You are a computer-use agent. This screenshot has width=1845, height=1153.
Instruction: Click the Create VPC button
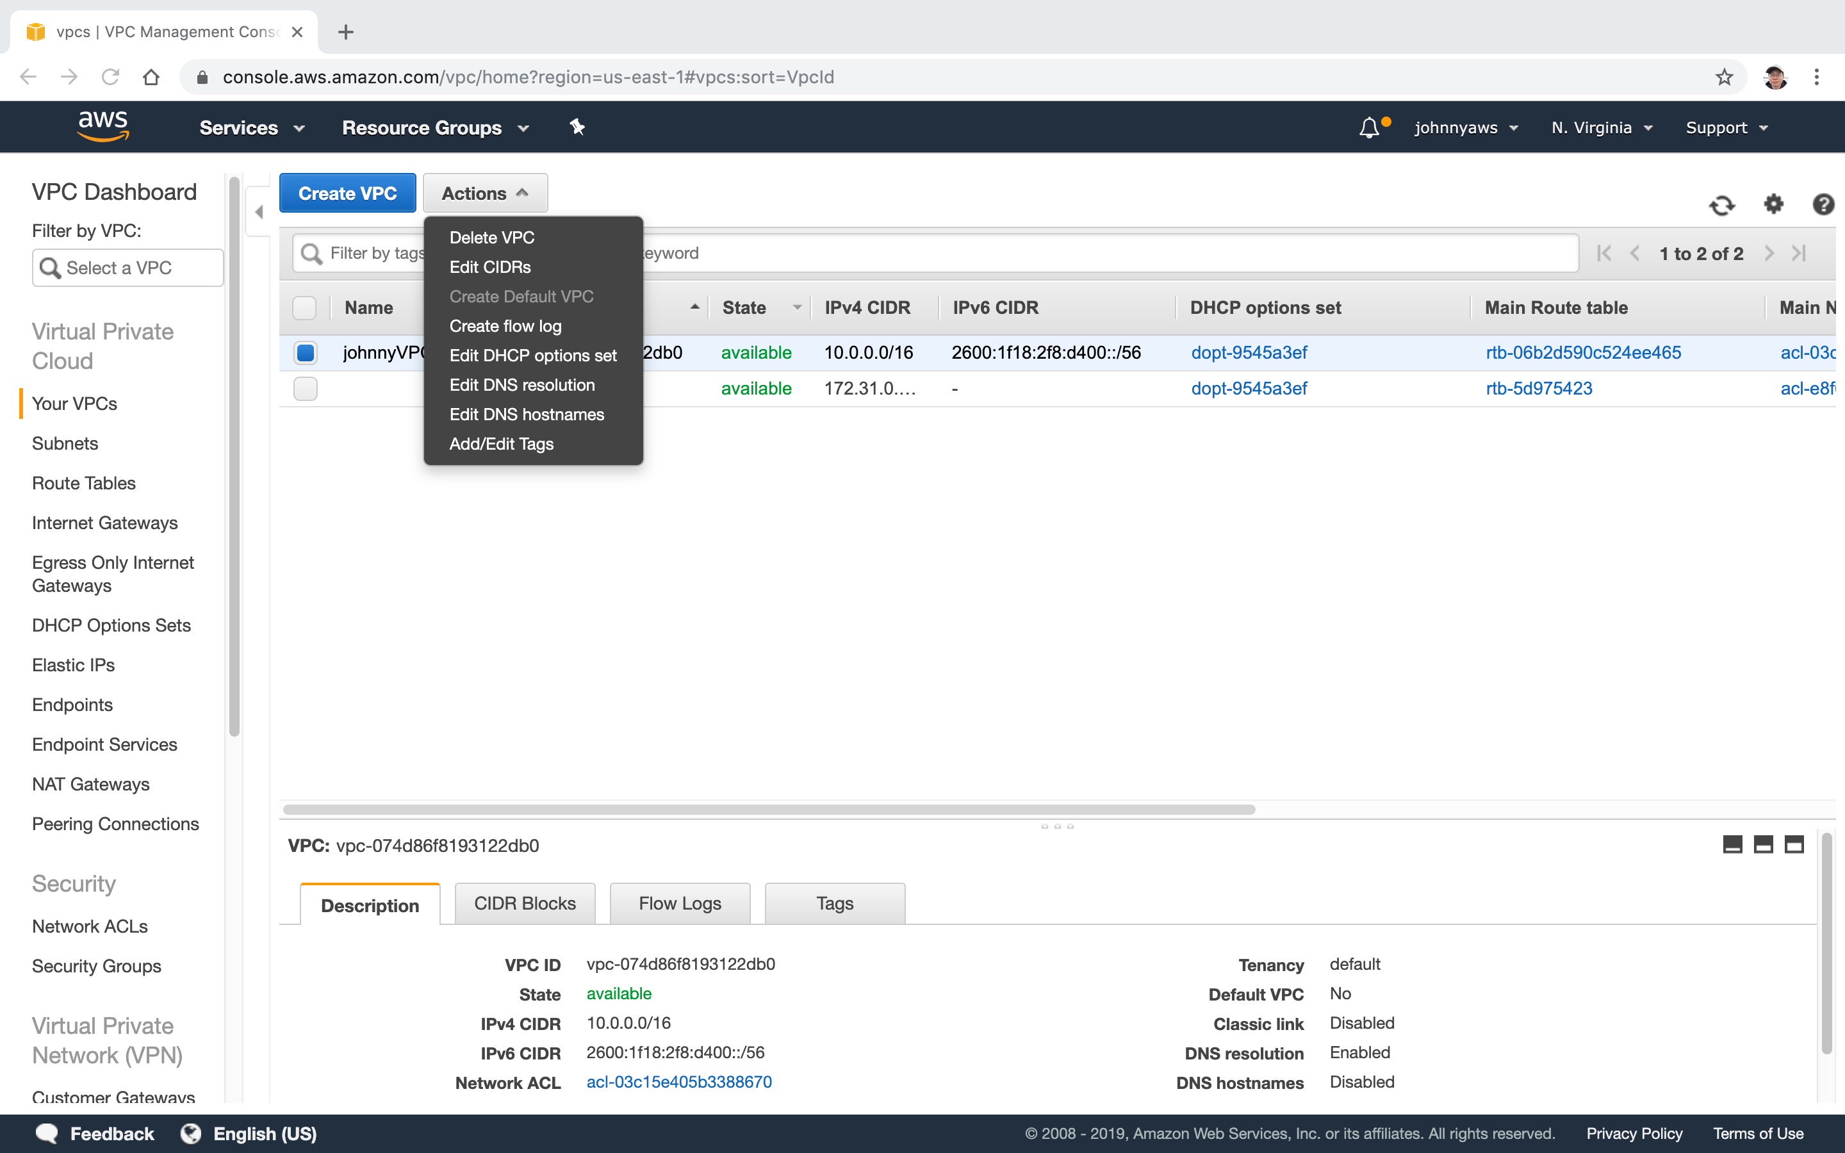(347, 193)
